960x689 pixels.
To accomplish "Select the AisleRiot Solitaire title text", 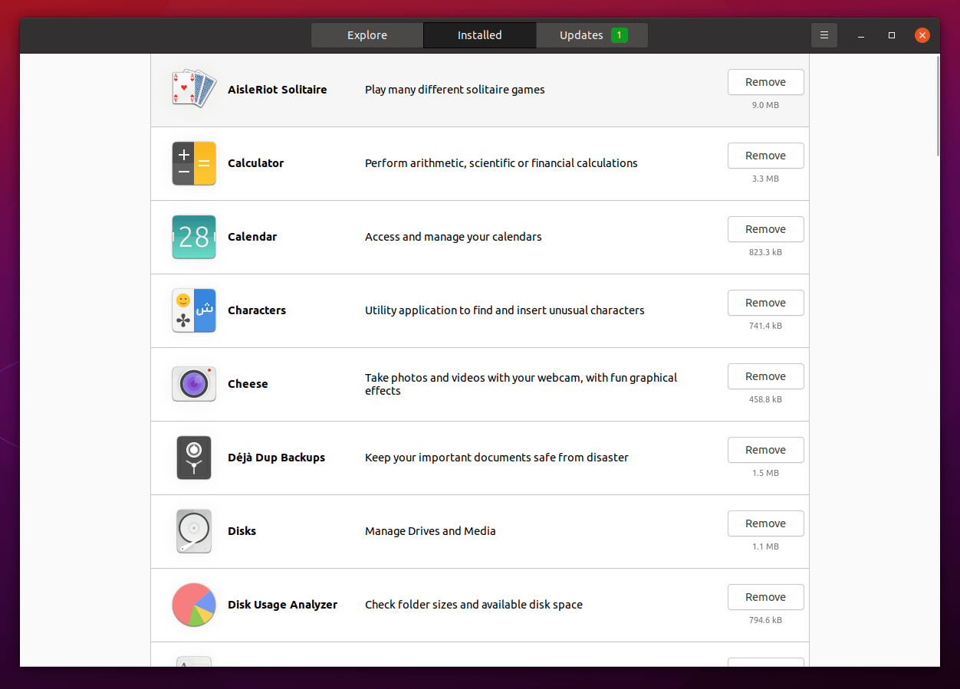I will (278, 90).
